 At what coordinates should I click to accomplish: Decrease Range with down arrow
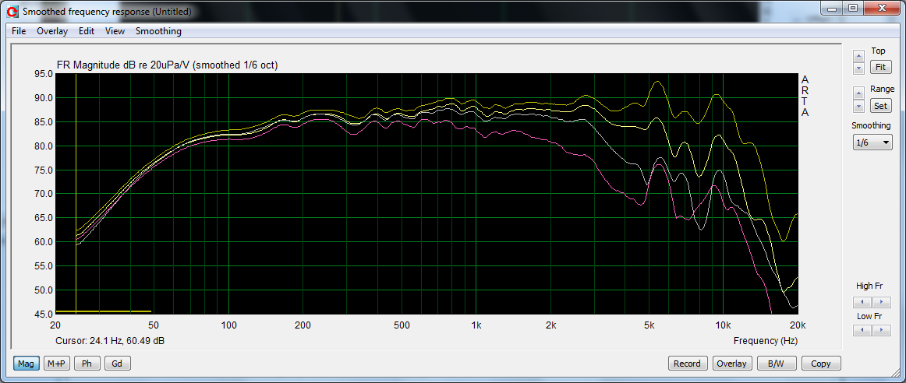[858, 106]
